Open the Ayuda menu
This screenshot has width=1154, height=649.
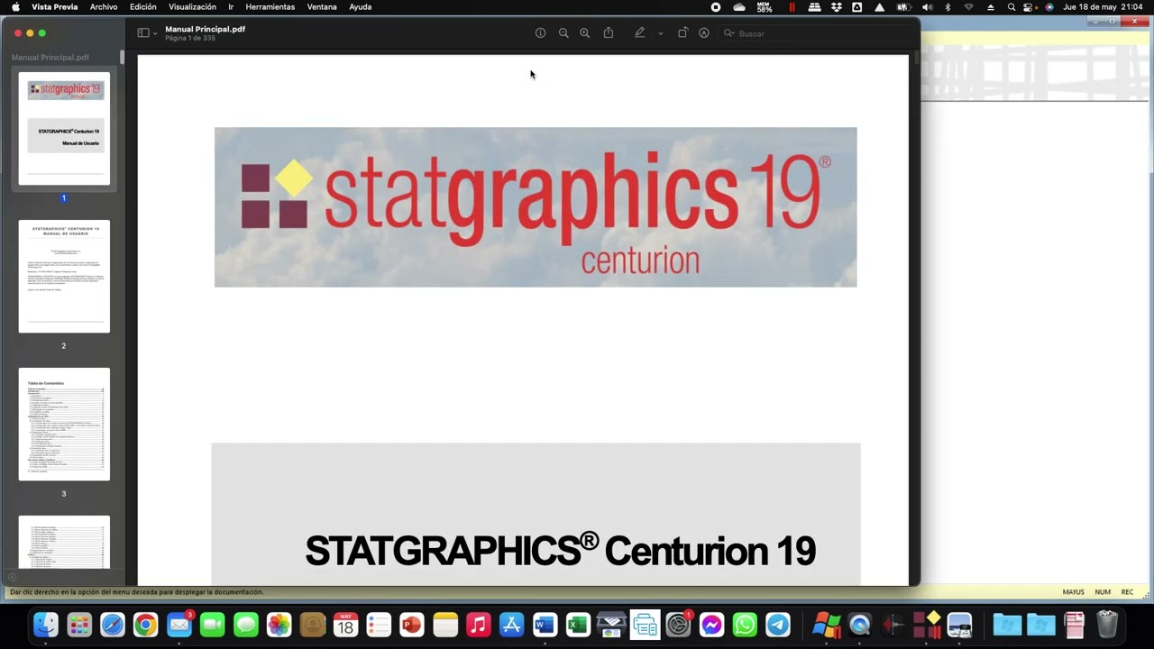(x=360, y=7)
